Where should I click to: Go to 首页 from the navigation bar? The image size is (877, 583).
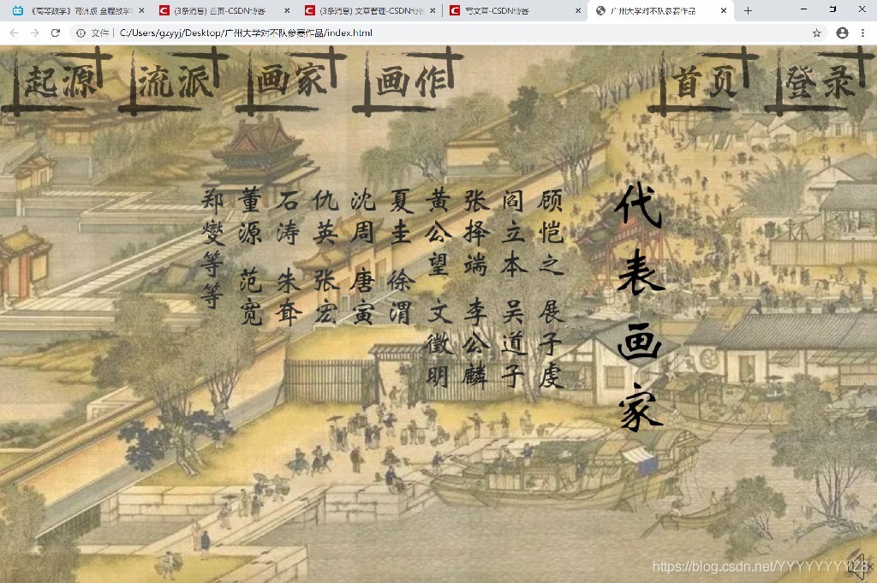point(704,81)
